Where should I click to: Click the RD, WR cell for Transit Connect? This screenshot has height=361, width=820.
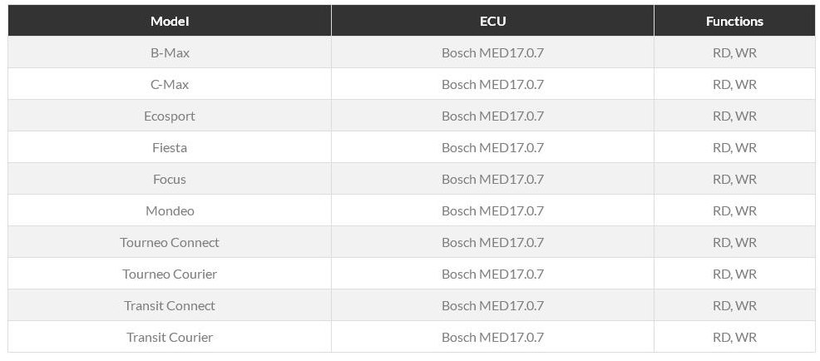coord(734,305)
